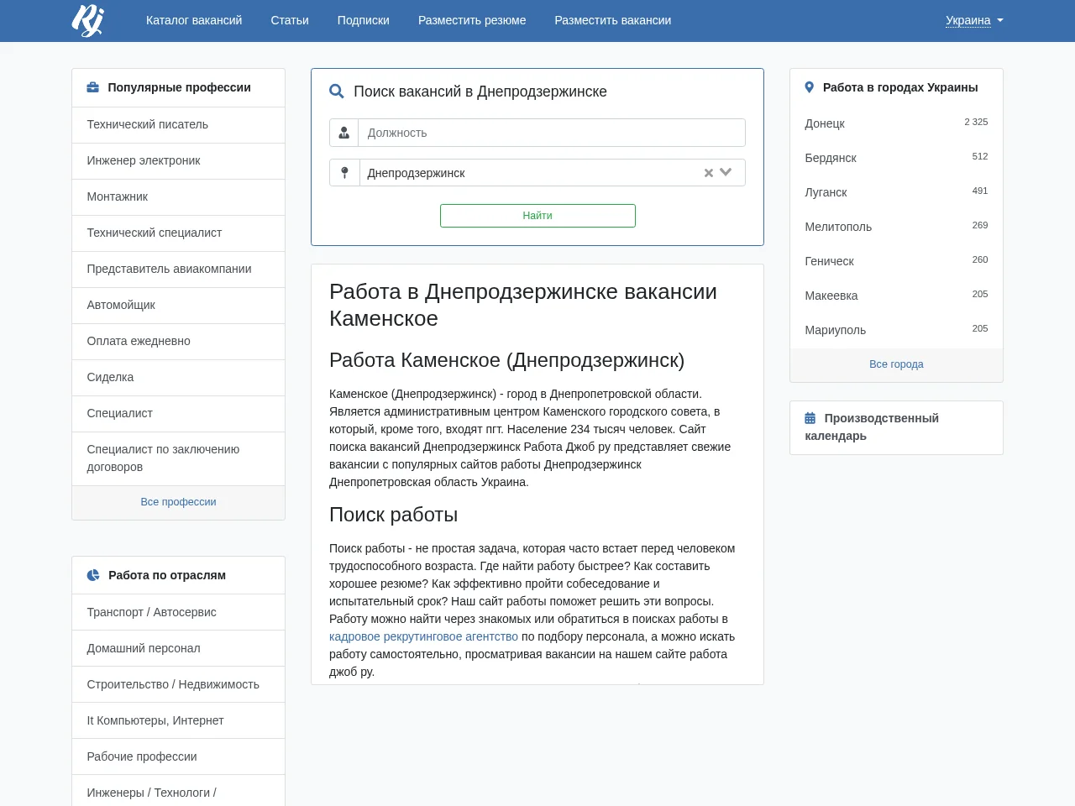Open the Транспорт / Автосервис industry

point(178,612)
